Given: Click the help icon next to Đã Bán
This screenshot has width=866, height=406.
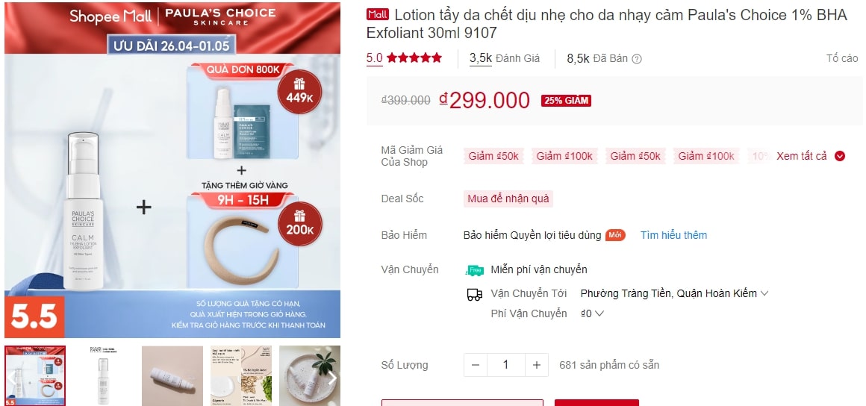Looking at the screenshot, I should tap(637, 58).
